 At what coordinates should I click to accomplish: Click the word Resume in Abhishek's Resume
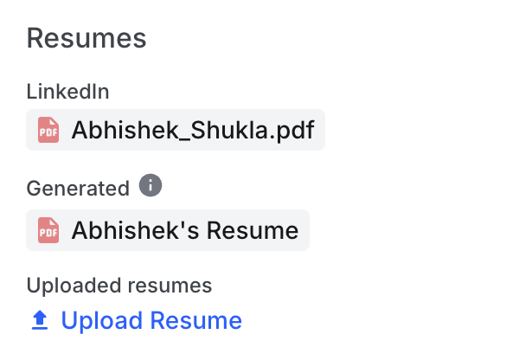pyautogui.click(x=253, y=230)
